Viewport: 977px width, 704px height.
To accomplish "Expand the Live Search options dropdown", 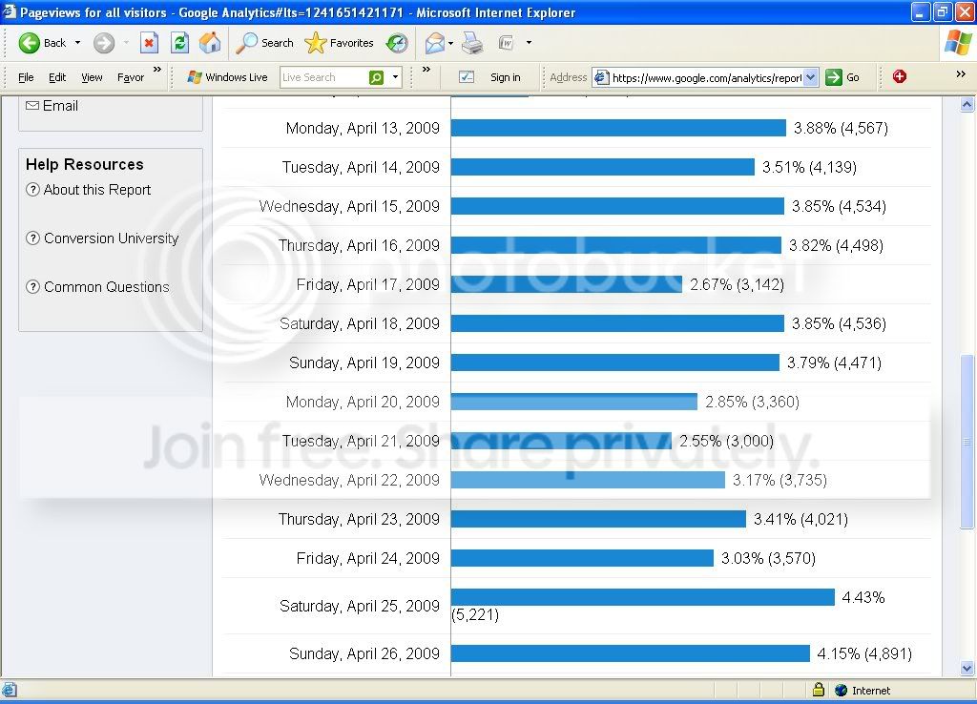I will [395, 77].
